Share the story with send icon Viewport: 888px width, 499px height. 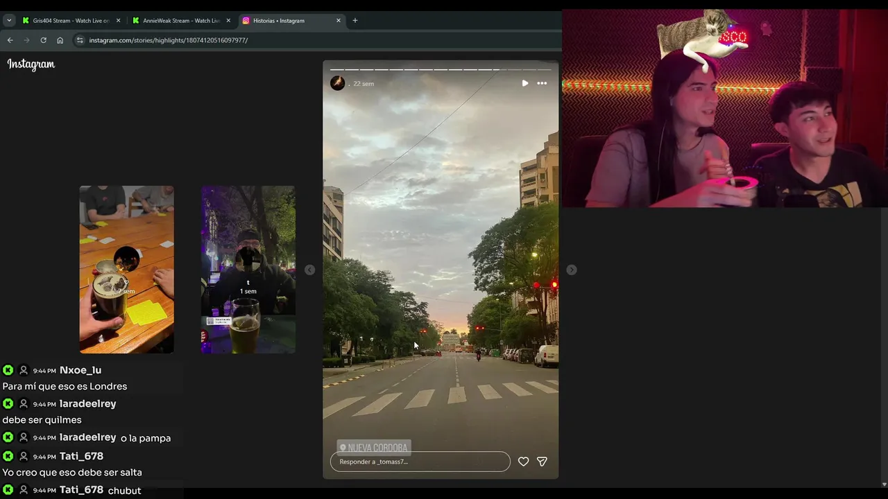[x=543, y=462]
